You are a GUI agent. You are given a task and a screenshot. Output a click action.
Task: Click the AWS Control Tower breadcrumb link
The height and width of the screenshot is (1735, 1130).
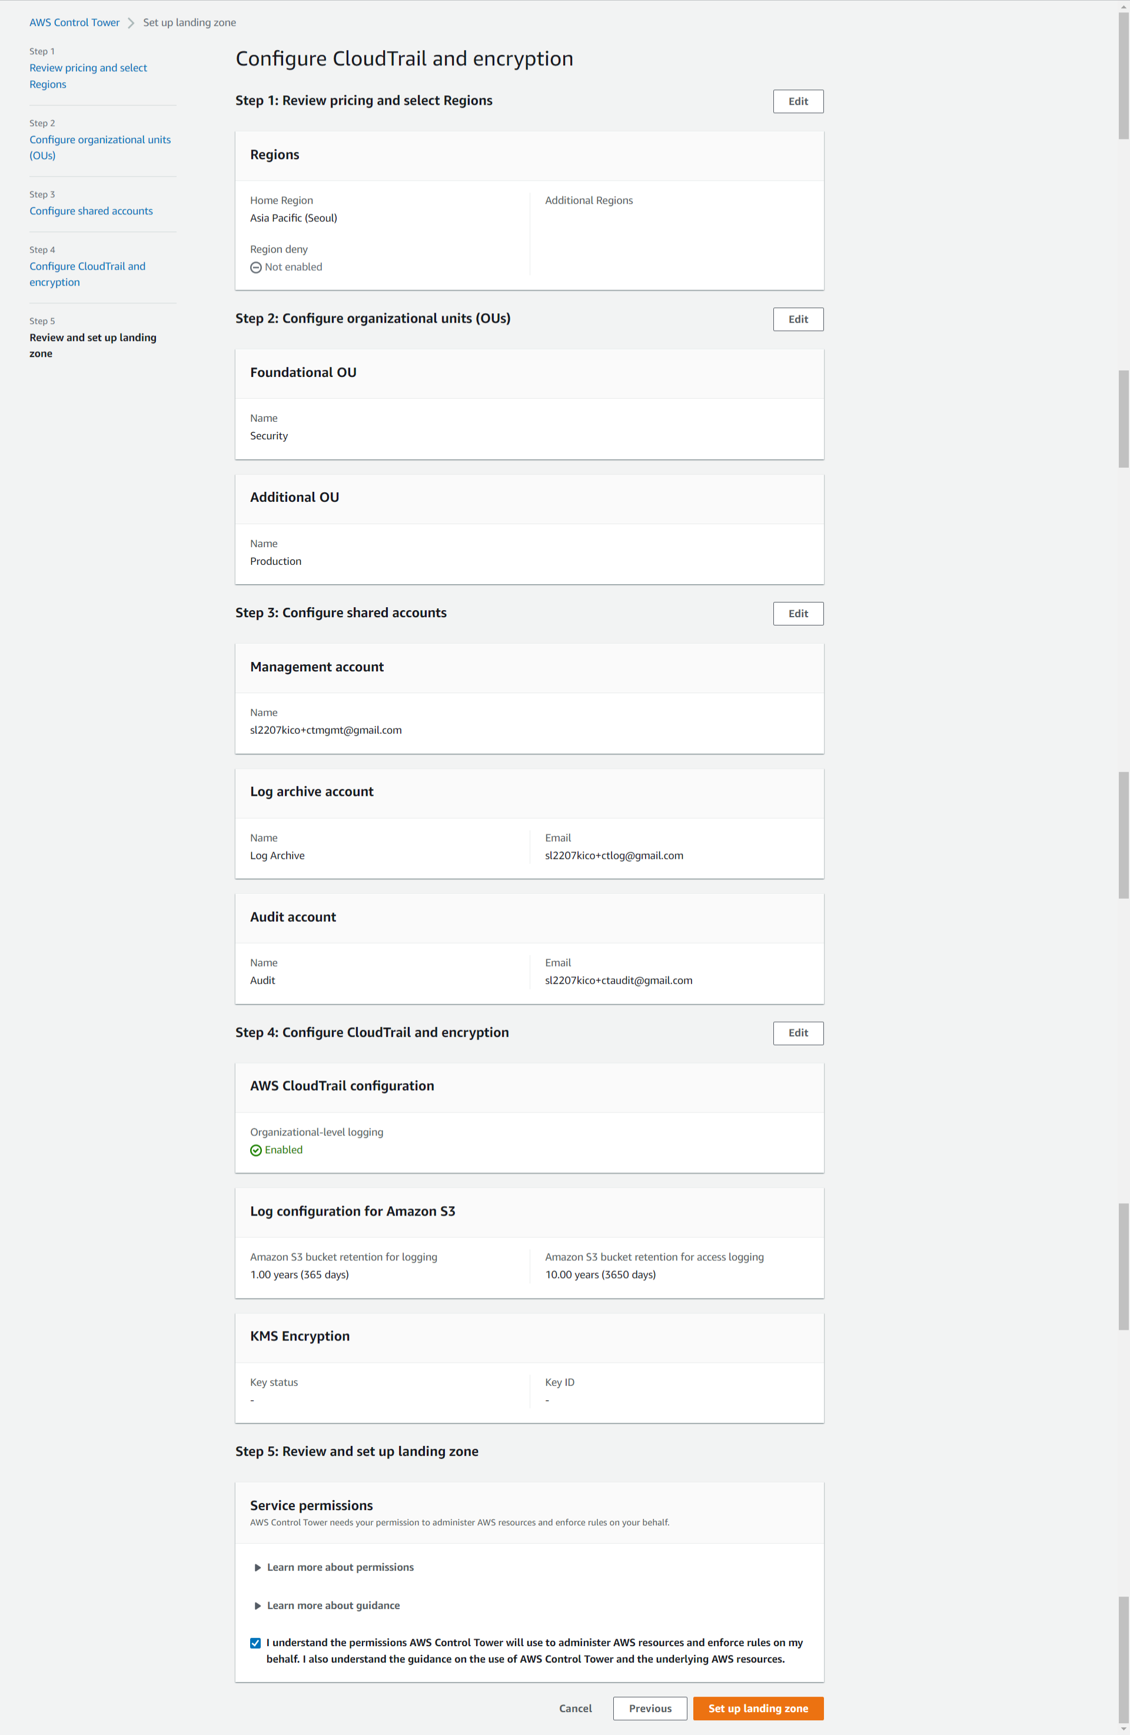(x=74, y=22)
